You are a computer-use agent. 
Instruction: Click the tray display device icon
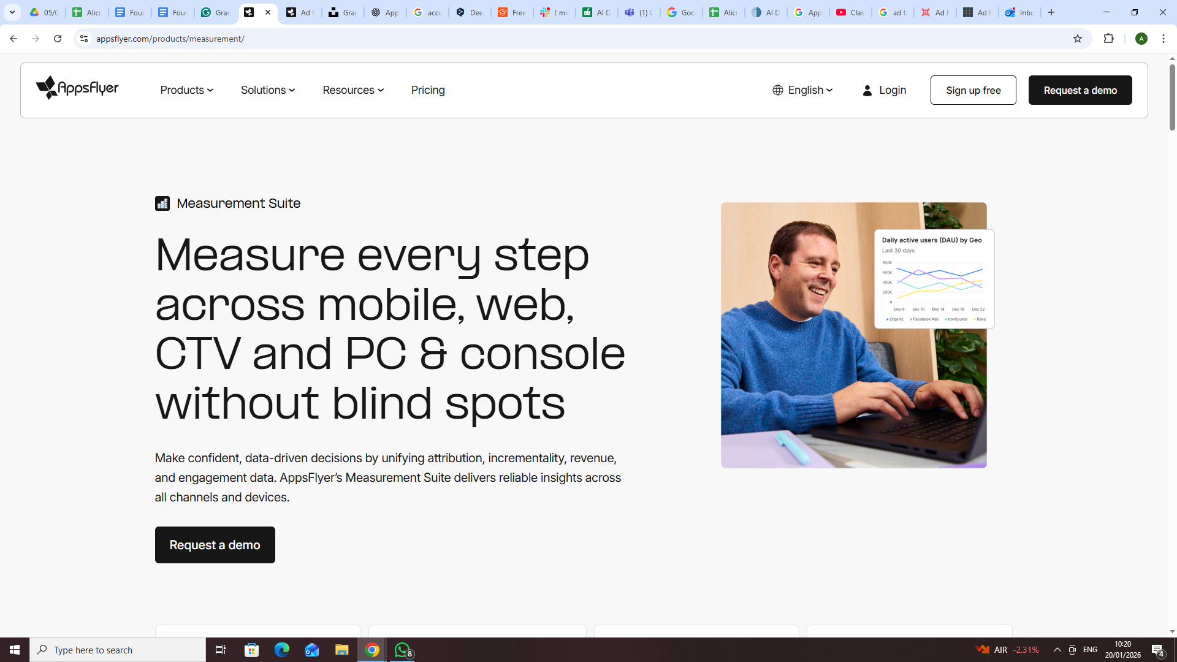tap(1072, 650)
